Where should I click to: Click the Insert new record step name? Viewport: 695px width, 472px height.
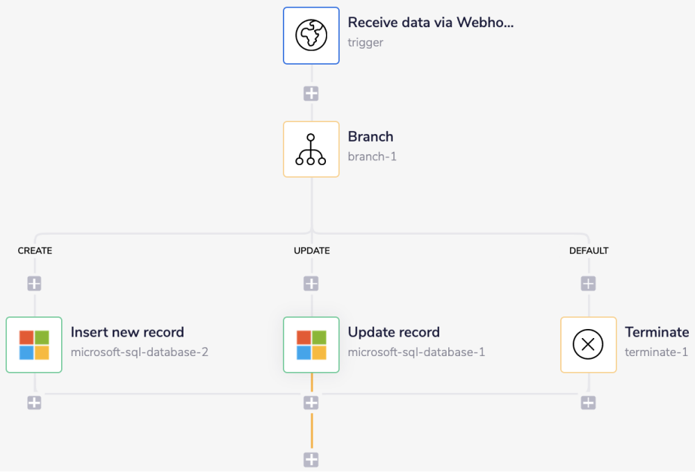127,332
